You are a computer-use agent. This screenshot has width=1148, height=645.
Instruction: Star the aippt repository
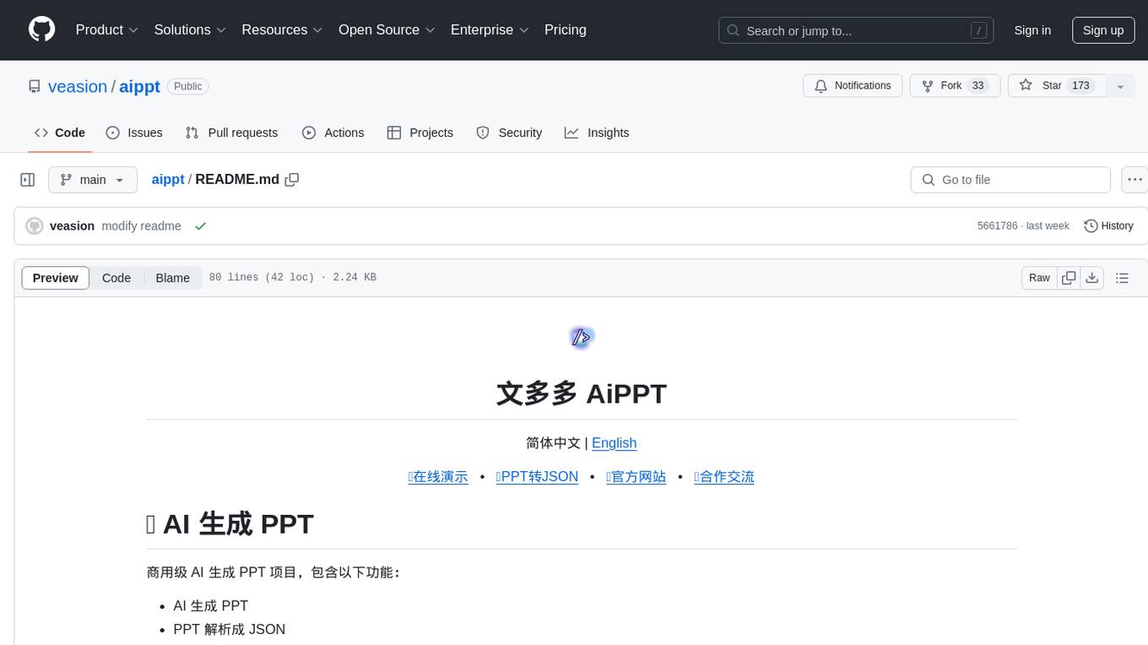(x=1057, y=86)
